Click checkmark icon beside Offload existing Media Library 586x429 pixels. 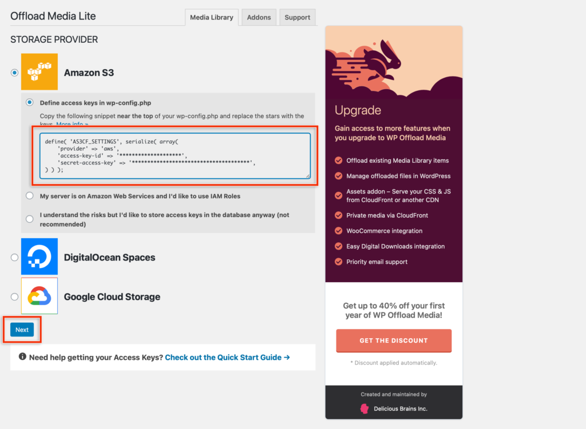pos(339,161)
